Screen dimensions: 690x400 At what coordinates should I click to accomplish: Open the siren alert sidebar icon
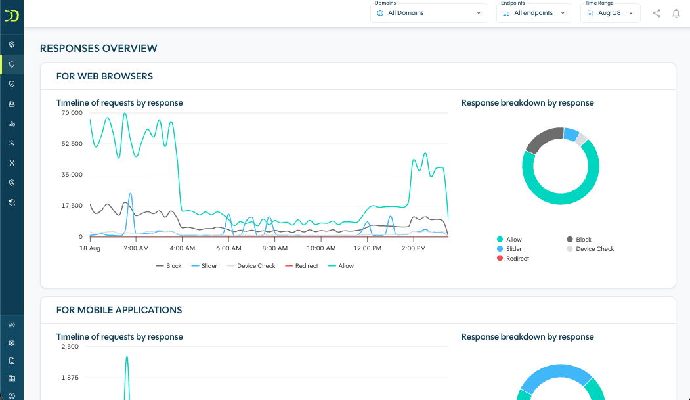click(x=12, y=104)
